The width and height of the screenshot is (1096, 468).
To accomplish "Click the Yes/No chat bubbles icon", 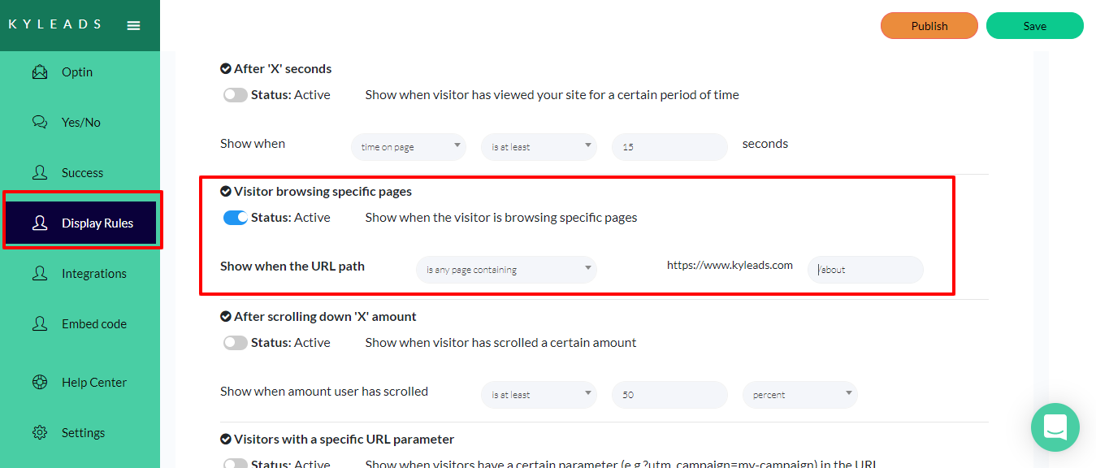I will [x=40, y=123].
